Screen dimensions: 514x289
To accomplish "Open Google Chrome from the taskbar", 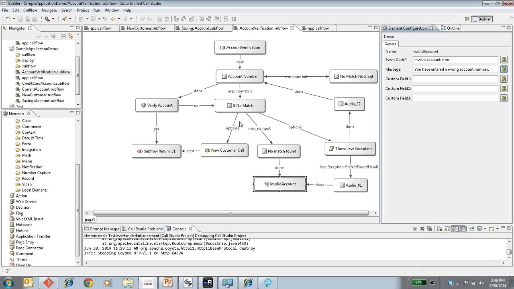I will pos(88,283).
